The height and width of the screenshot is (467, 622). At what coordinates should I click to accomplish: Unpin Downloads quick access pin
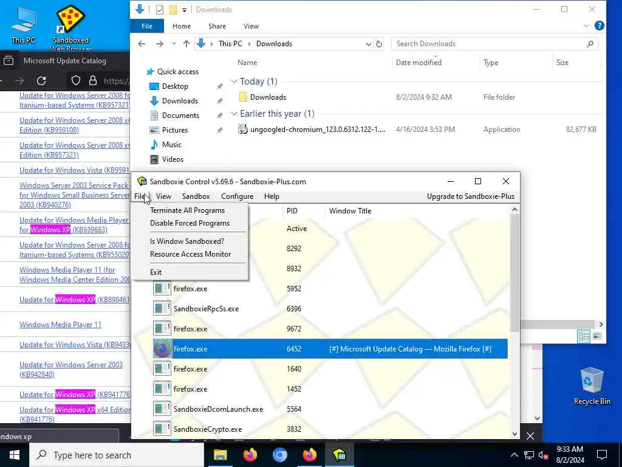point(219,101)
